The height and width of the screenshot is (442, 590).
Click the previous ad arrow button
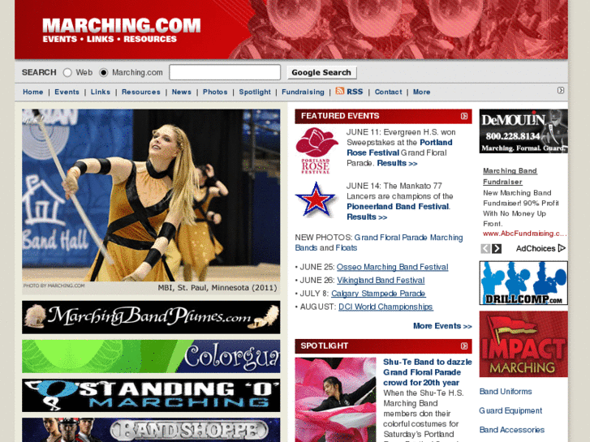tap(485, 248)
